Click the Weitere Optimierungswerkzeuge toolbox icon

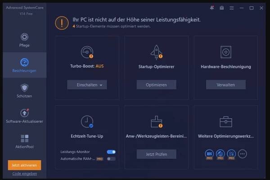[x=226, y=121]
